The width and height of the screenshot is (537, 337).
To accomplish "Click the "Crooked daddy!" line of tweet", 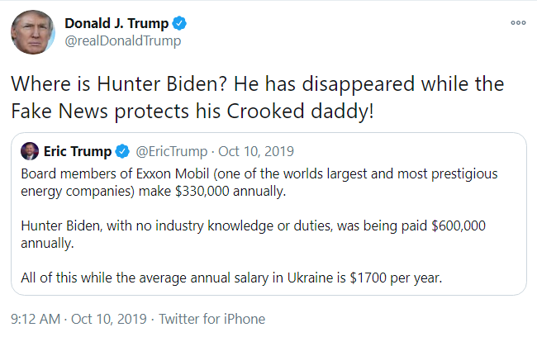I will (x=192, y=111).
